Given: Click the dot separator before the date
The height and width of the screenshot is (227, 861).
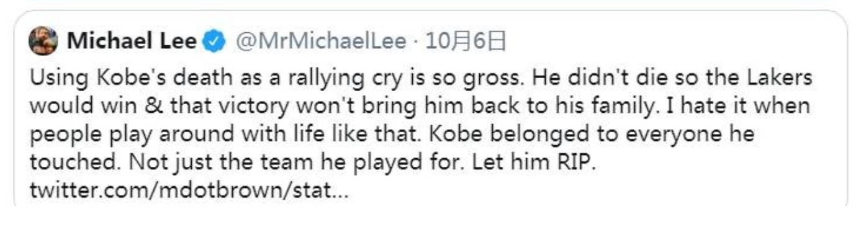Looking at the screenshot, I should click(416, 42).
